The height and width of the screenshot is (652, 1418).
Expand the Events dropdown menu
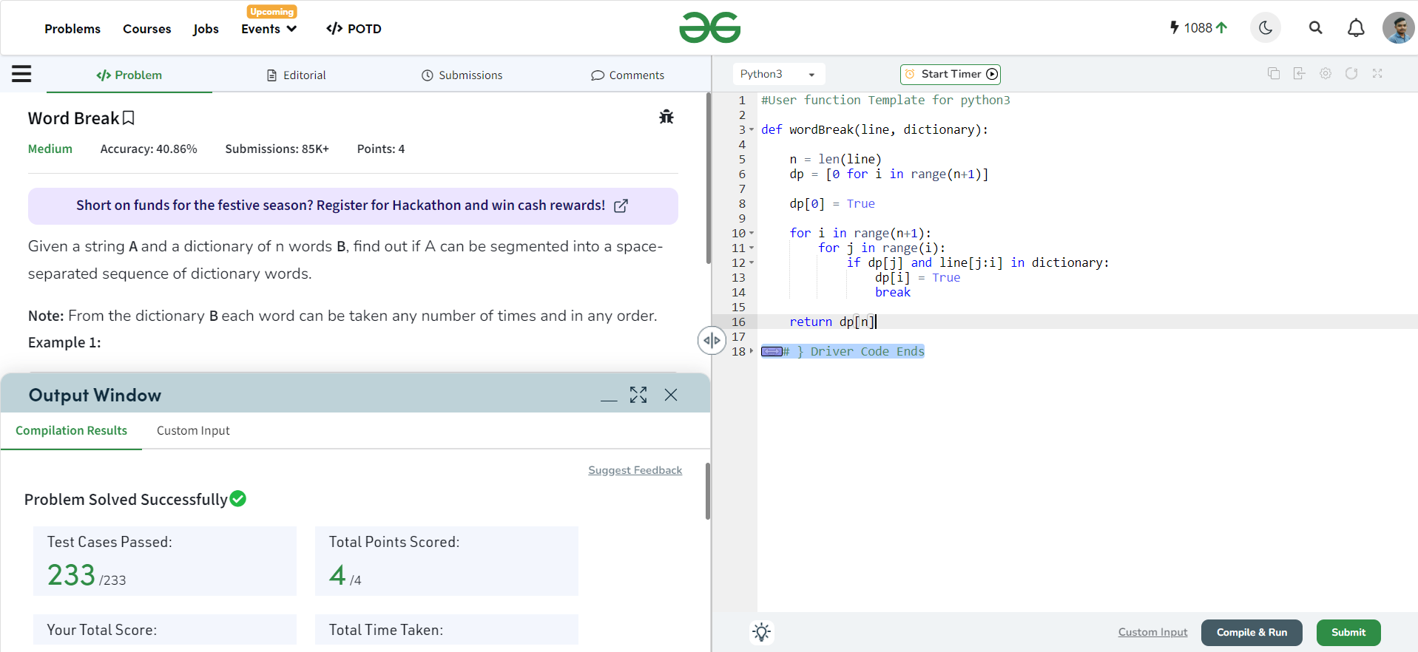269,29
